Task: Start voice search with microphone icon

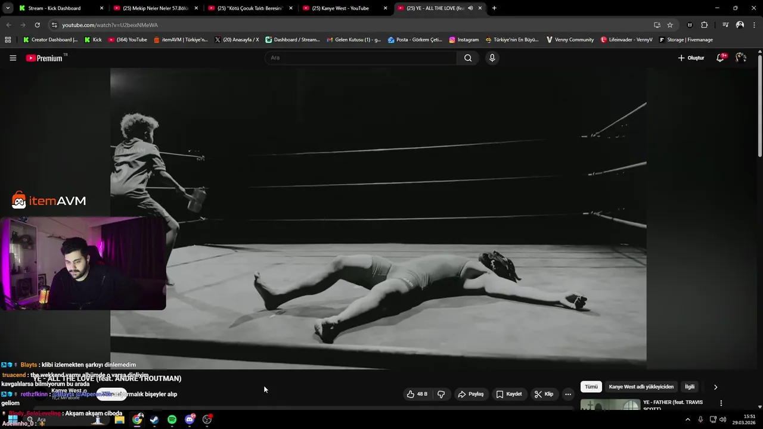Action: tap(492, 58)
